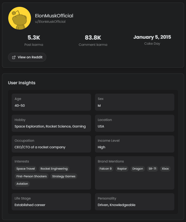This screenshot has height=222, width=186.
Task: Select the Strategy Games interest tag
Action: (x=64, y=176)
